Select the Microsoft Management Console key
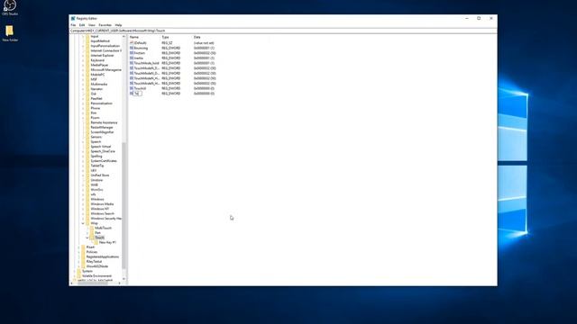 click(106, 70)
